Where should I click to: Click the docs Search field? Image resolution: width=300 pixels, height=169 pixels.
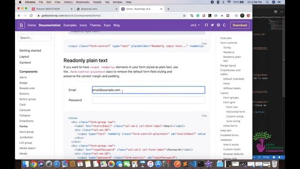click(35, 38)
